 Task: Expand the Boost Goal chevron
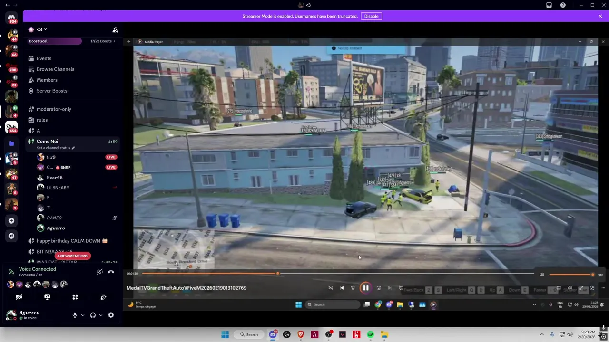114,41
